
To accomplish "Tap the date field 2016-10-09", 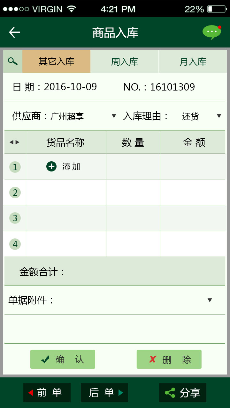I will (70, 87).
